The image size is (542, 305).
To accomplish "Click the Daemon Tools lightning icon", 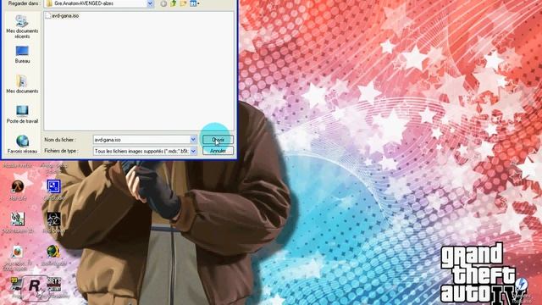I will (x=521, y=285).
